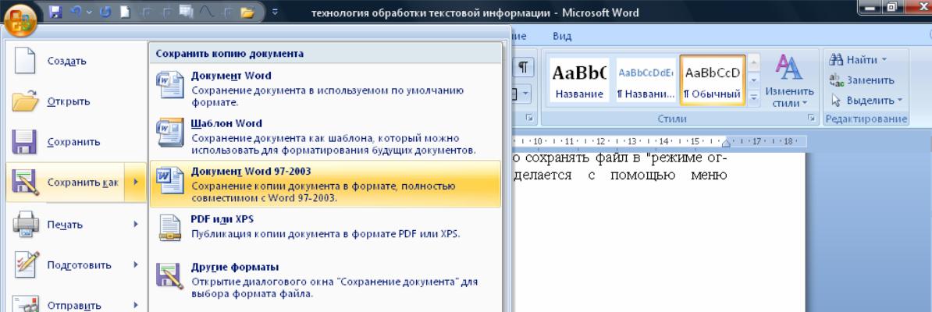
Task: Click the printer icon beside Печать
Action: [26, 224]
